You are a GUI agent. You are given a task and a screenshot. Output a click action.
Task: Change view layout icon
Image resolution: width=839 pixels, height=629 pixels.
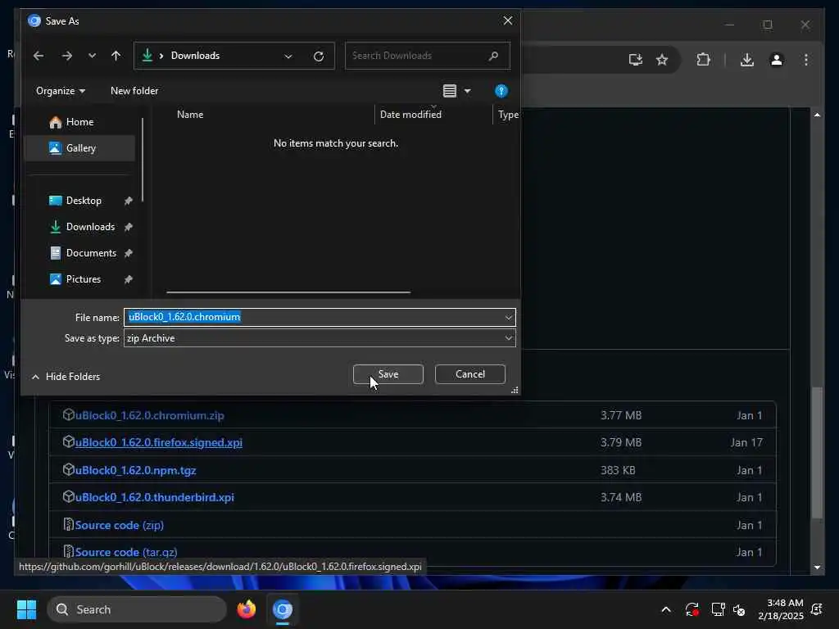(x=450, y=91)
